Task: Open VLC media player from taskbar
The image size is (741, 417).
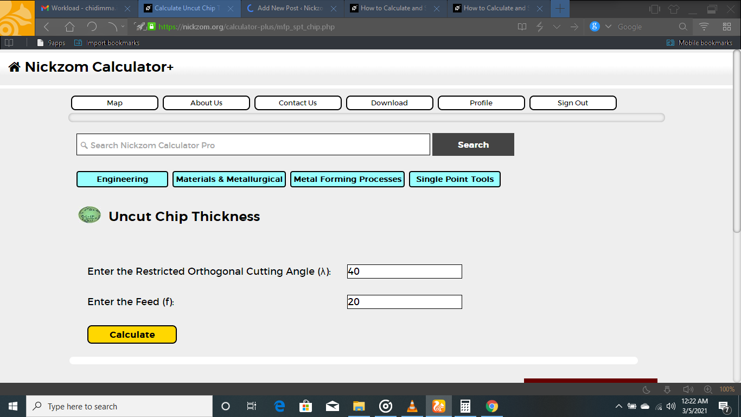Action: 412,406
